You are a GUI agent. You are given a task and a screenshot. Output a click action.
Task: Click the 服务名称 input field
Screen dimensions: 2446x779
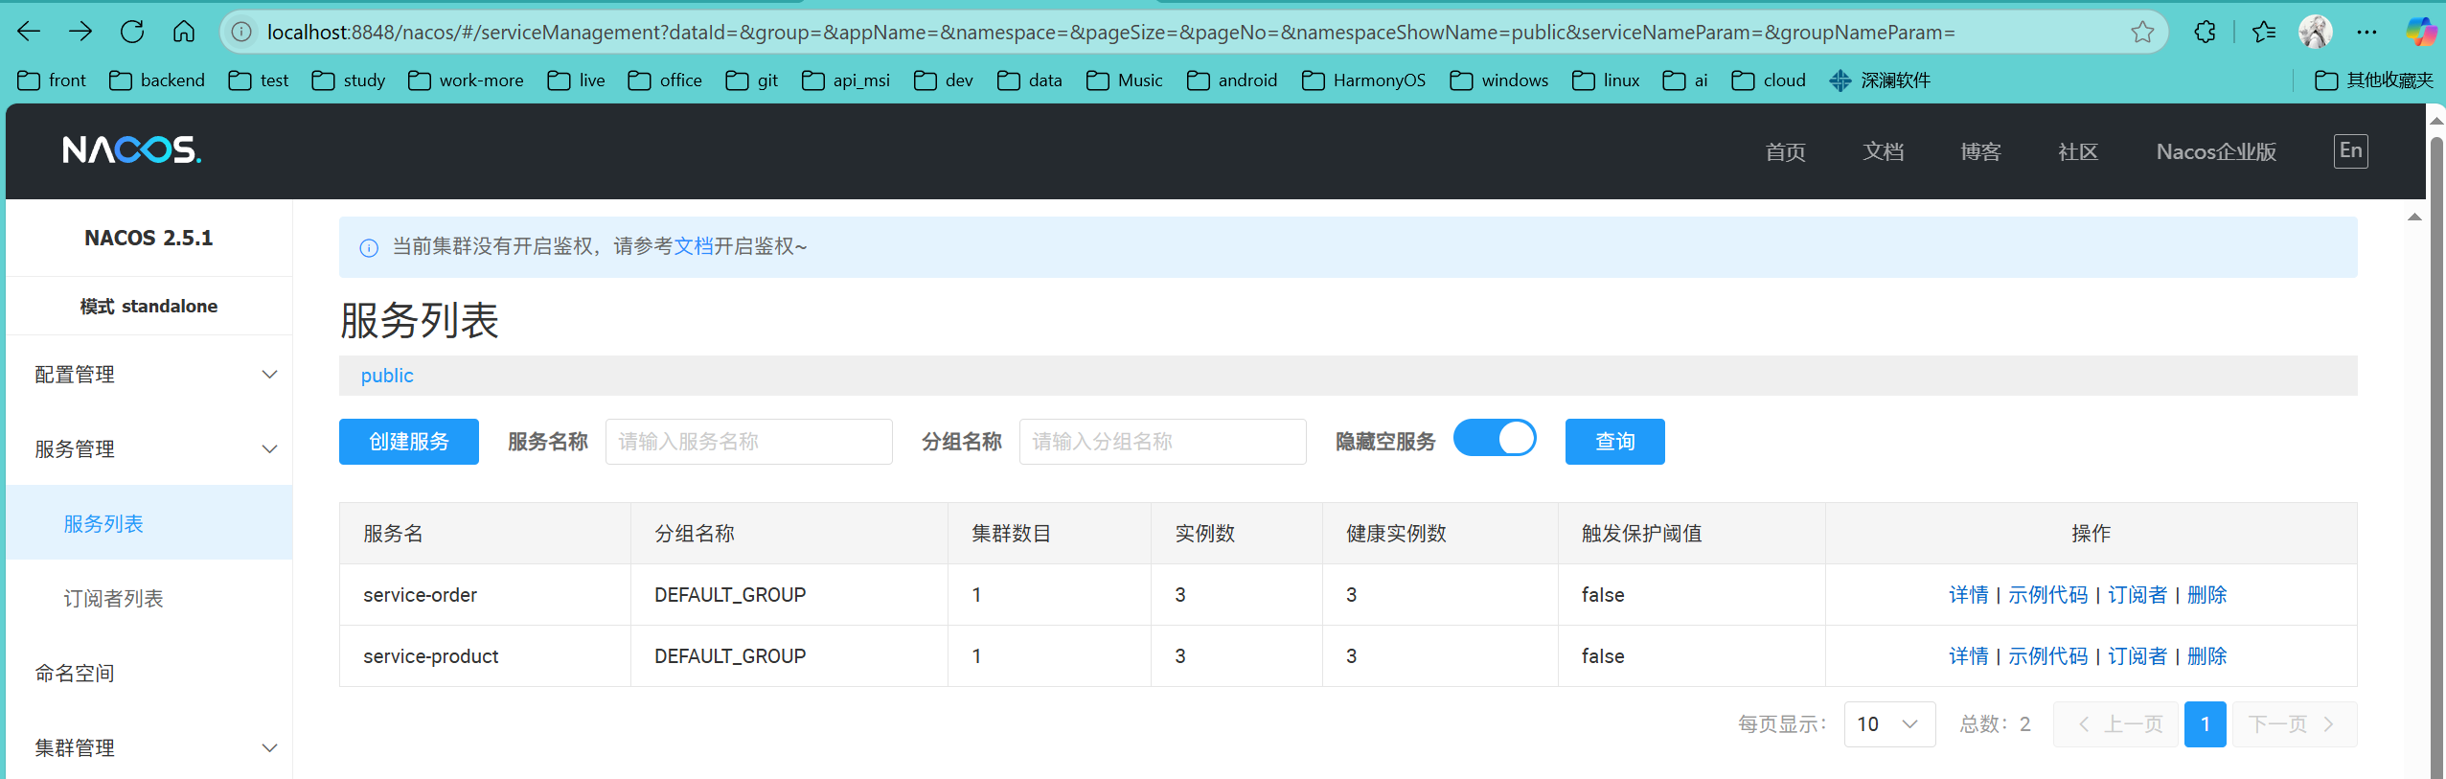[x=748, y=442]
